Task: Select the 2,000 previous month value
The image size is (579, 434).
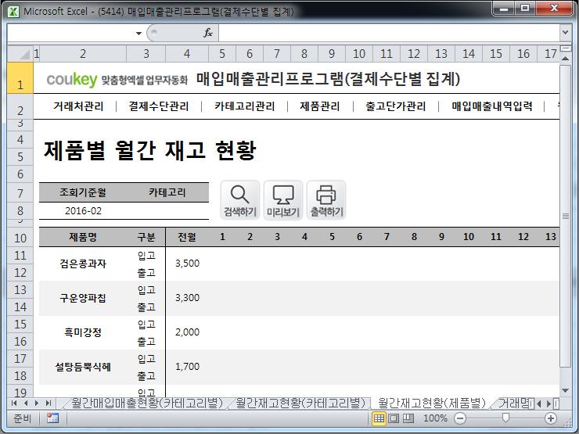Action: point(187,332)
